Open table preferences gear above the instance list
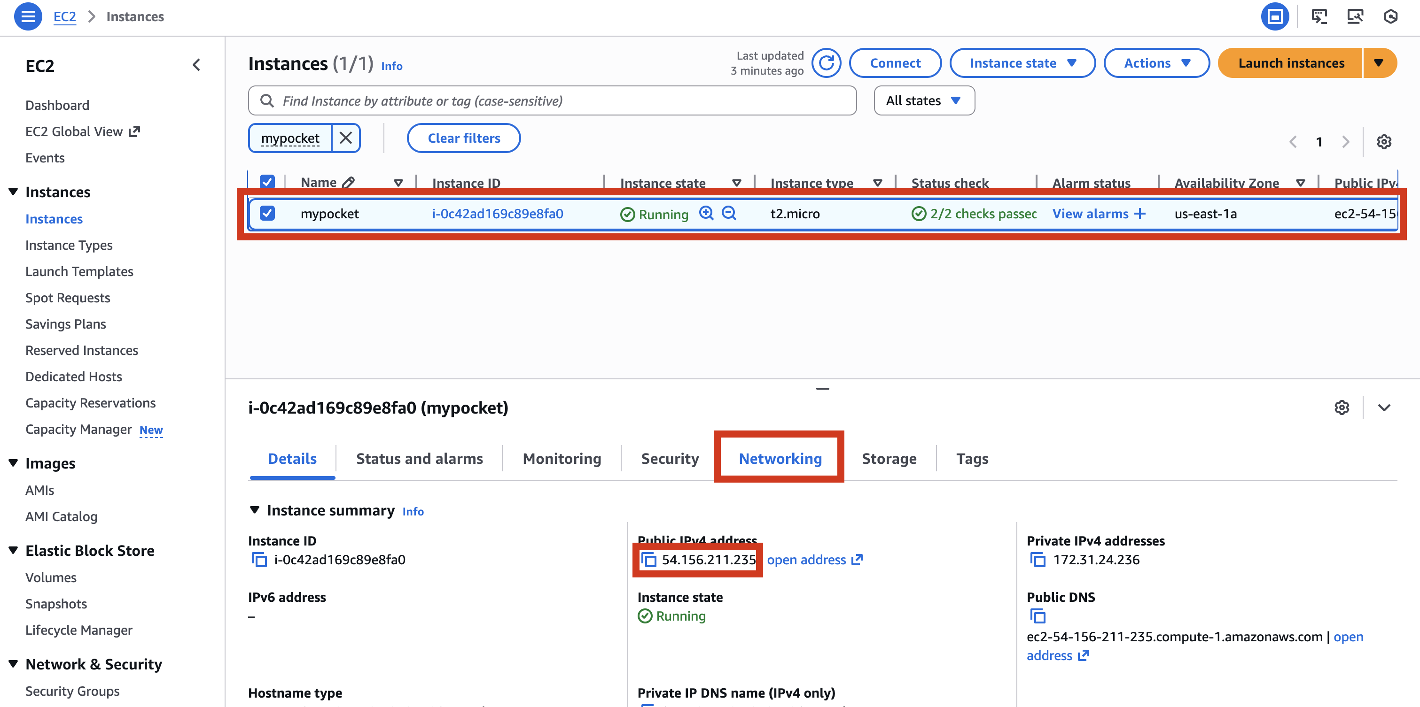Screen dimensions: 1420x707 pos(1384,141)
